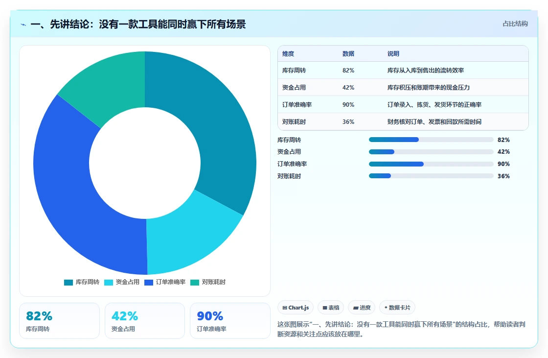Click the 36% value in table
Screen dimensions: 548x358
[348, 122]
